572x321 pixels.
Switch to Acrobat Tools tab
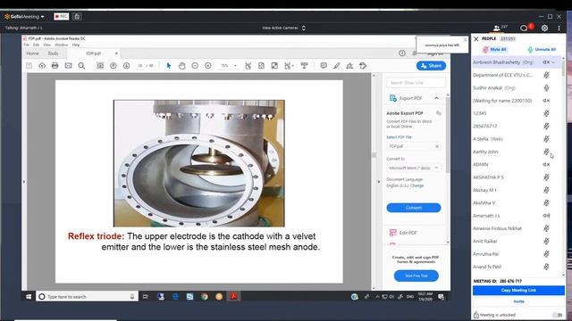tap(53, 53)
